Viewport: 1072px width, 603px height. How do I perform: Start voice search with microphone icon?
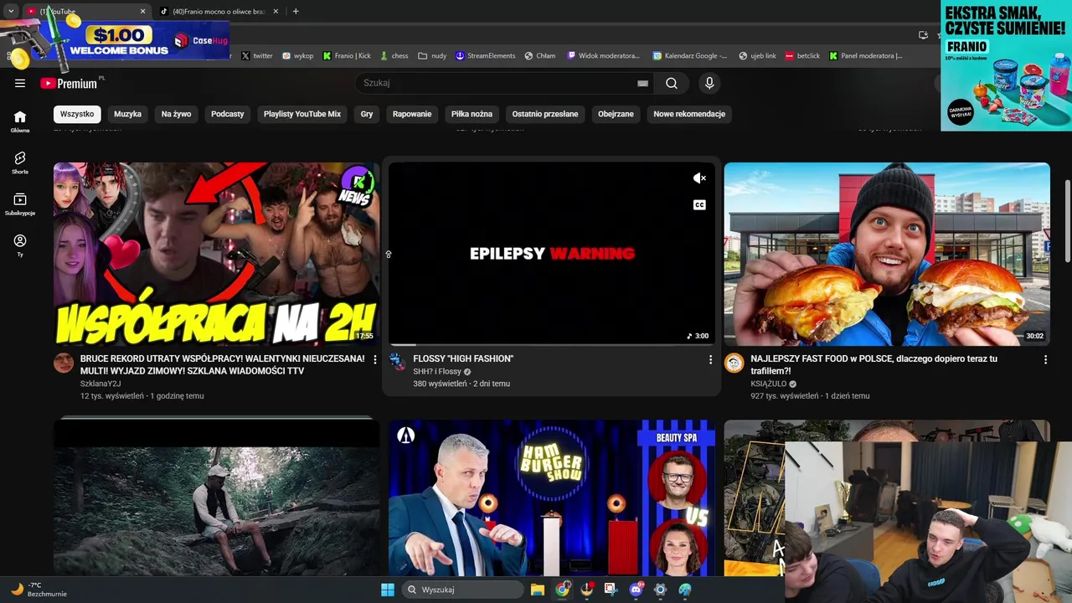pyautogui.click(x=709, y=83)
